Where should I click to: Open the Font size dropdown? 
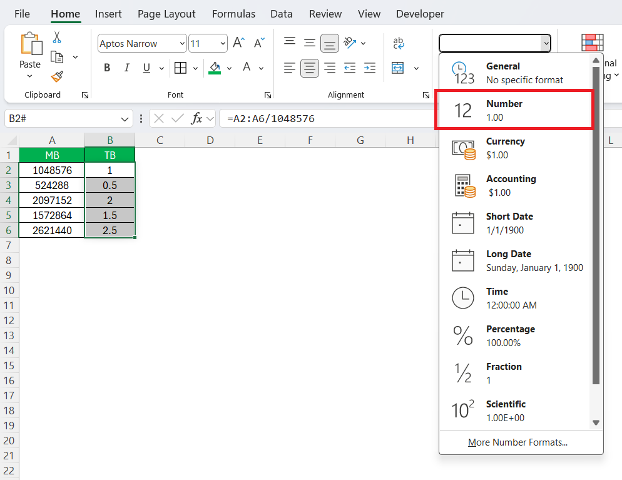click(x=223, y=43)
